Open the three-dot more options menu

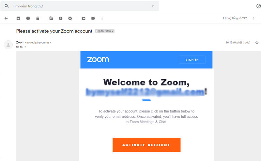pos(102,19)
